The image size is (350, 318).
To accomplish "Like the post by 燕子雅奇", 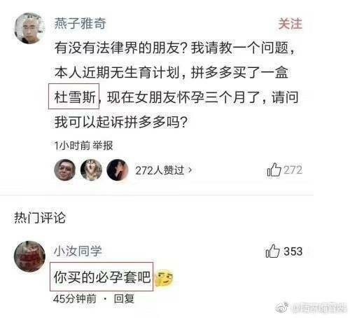I will pos(274,170).
